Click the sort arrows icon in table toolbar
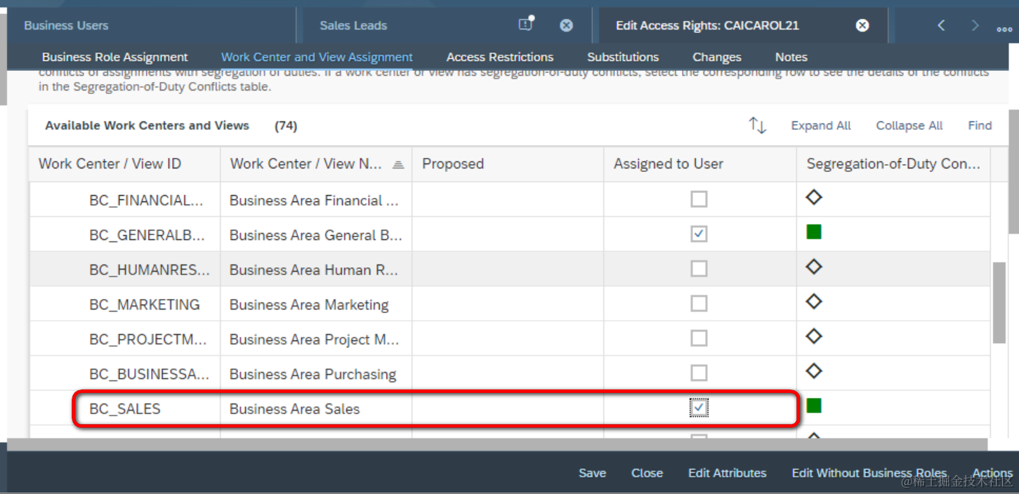Viewport: 1019px width, 494px height. coord(757,126)
